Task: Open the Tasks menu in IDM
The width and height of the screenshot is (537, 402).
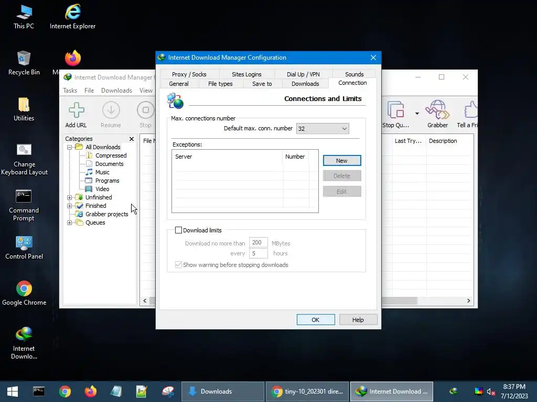Action: 70,90
